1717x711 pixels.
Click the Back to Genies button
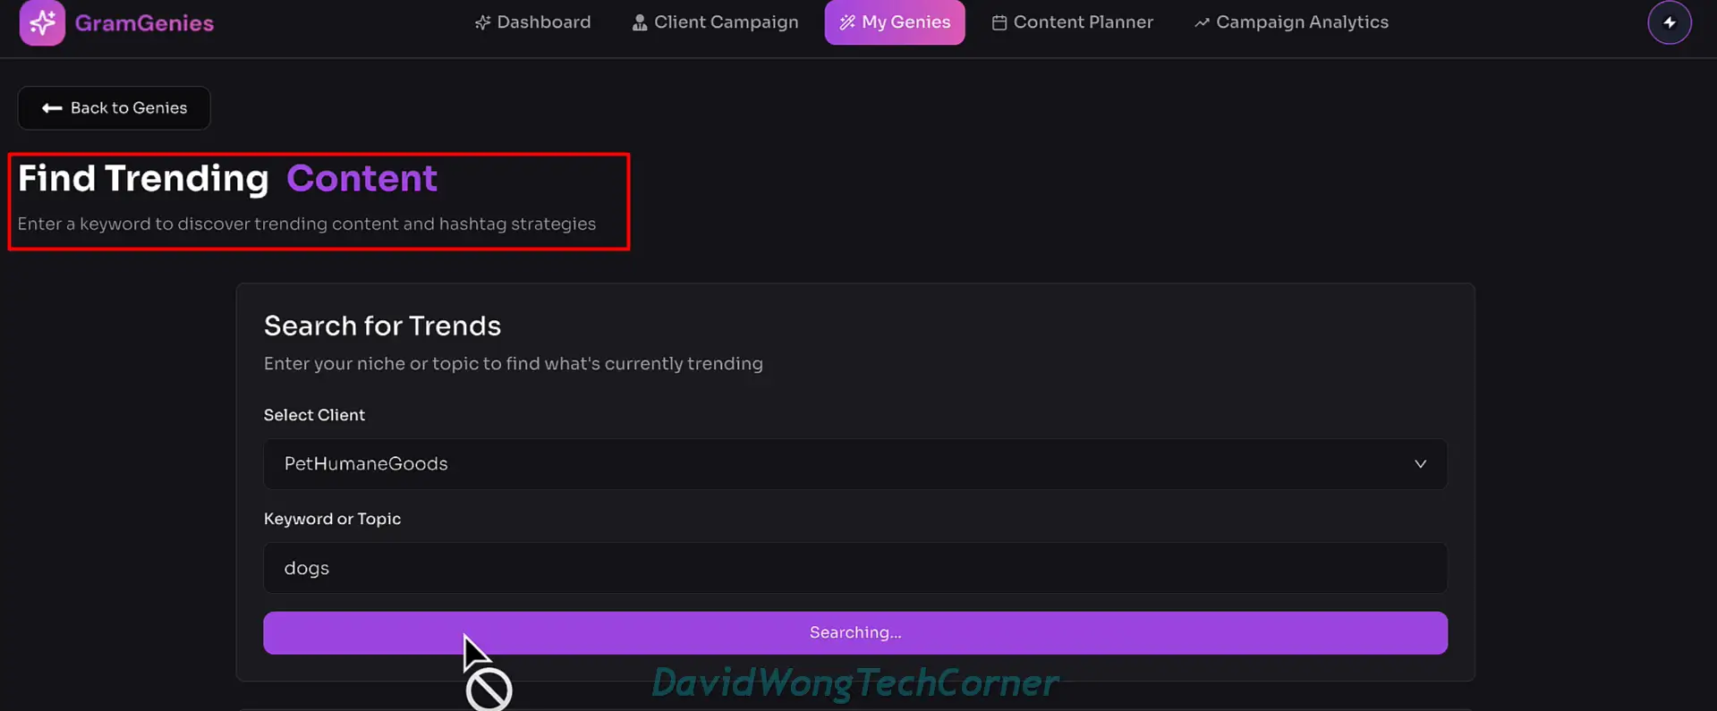coord(114,108)
